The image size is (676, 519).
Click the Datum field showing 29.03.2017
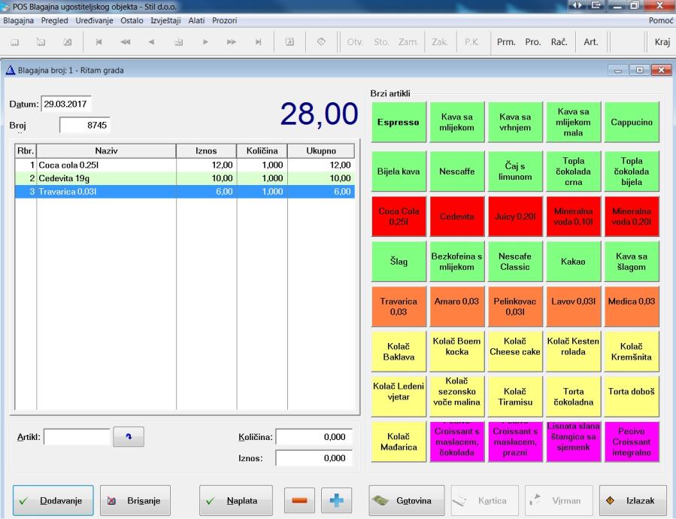[66, 104]
